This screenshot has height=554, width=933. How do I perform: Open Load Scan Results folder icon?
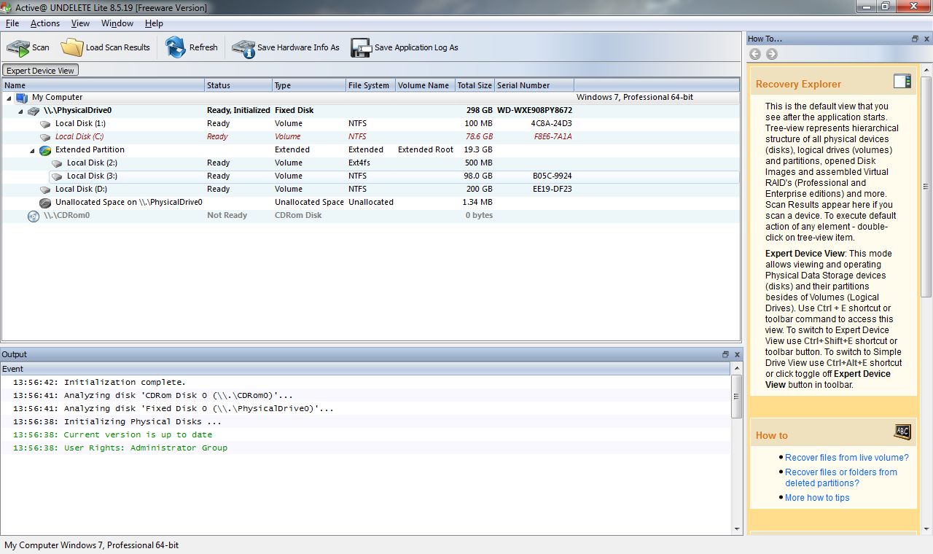(72, 48)
